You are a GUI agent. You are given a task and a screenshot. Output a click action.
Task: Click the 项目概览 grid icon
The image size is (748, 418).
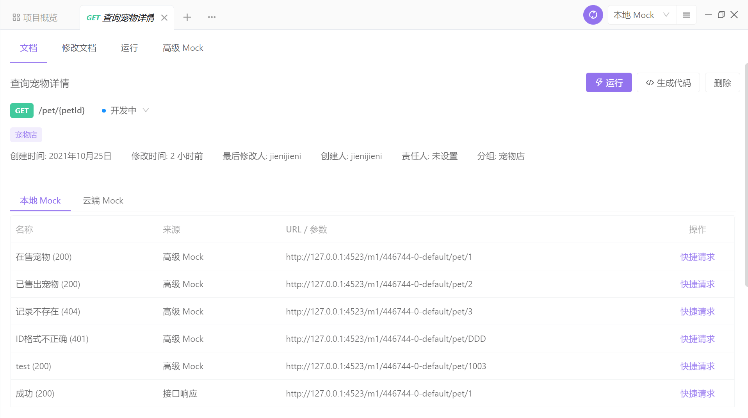click(16, 17)
